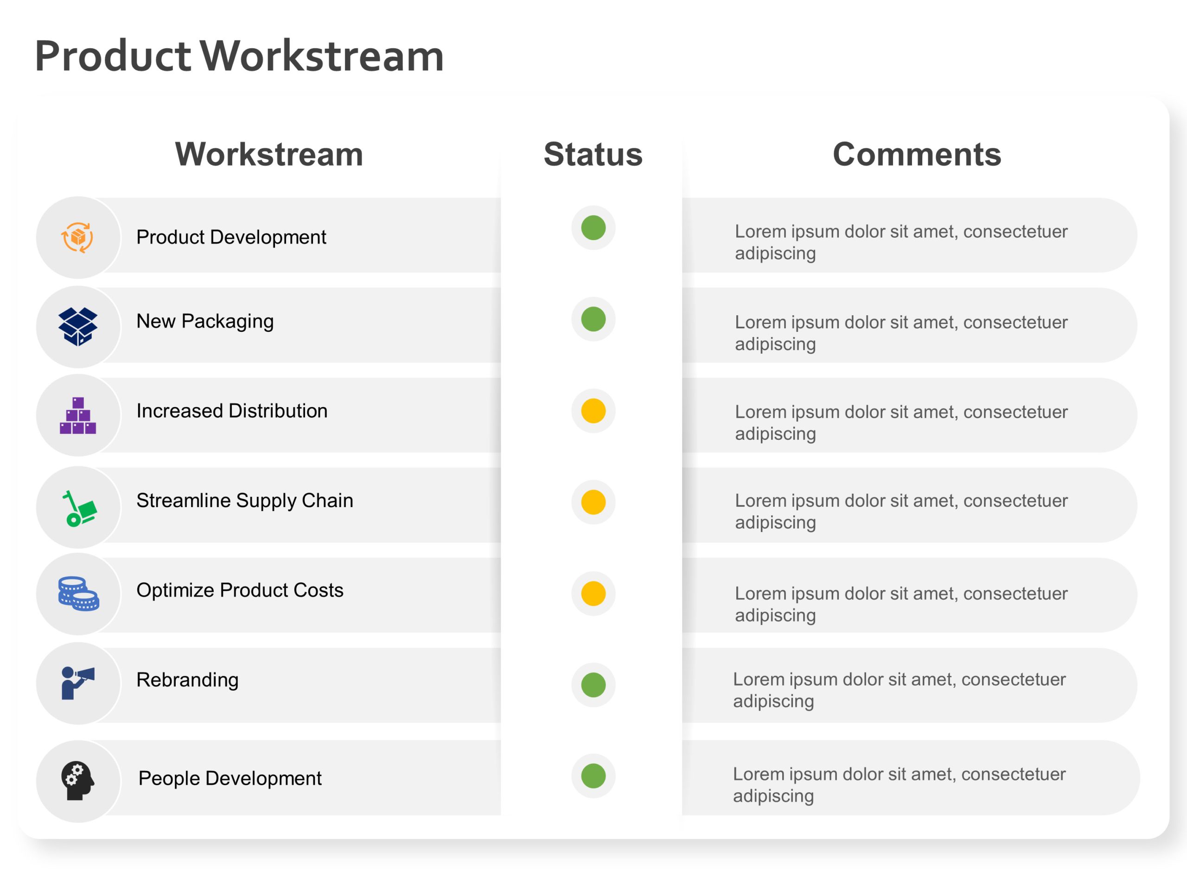Toggle the green status for Product Development

coord(592,228)
